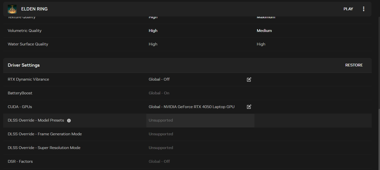Click the Elden Ring game thumbnail icon
This screenshot has width=380, height=170.
(x=12, y=9)
